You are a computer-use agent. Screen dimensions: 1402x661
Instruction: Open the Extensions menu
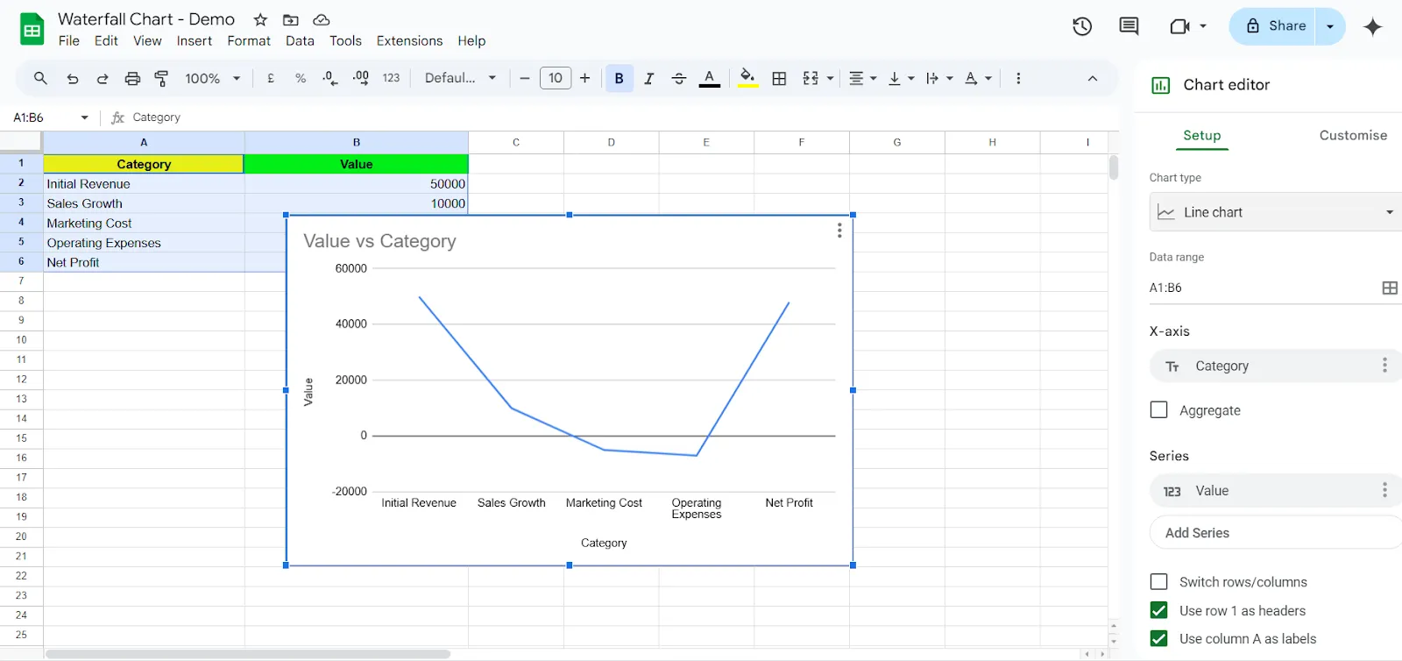(x=409, y=40)
